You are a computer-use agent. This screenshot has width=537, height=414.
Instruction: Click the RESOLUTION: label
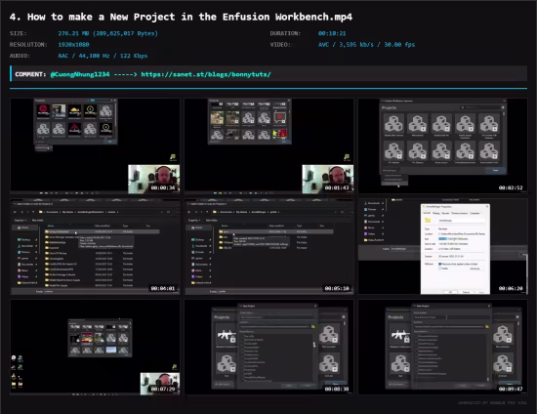(x=28, y=45)
